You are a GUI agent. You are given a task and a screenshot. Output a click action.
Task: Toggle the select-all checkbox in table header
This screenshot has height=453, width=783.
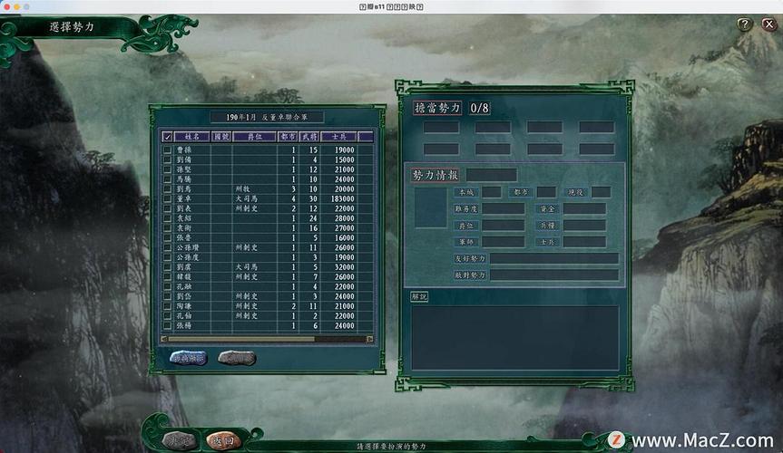(167, 136)
